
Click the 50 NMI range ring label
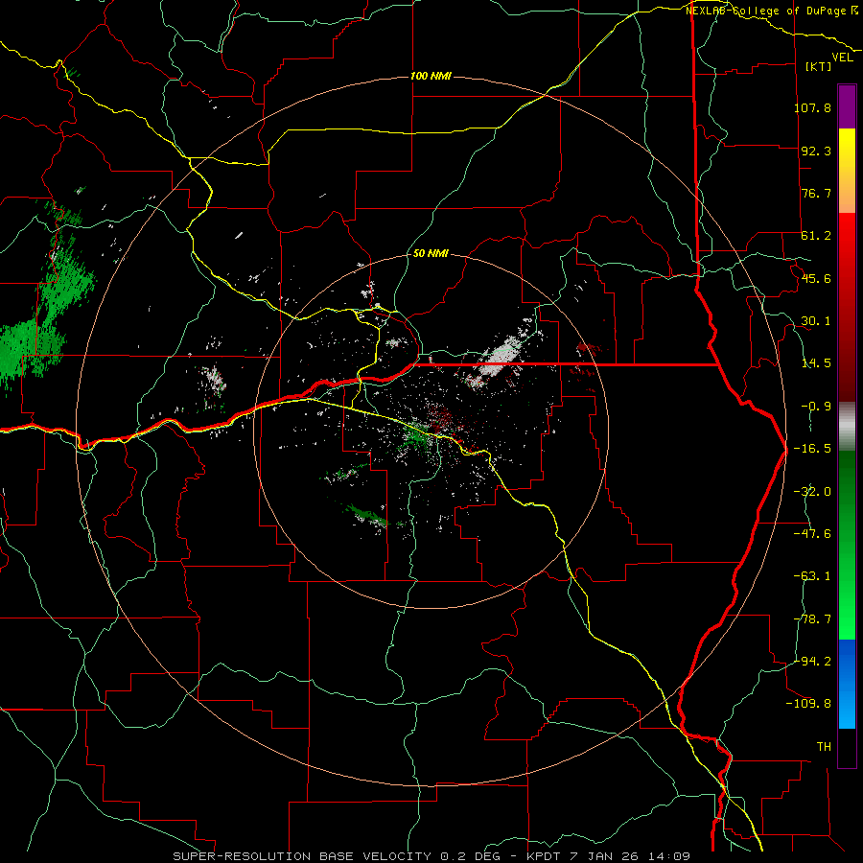[431, 253]
